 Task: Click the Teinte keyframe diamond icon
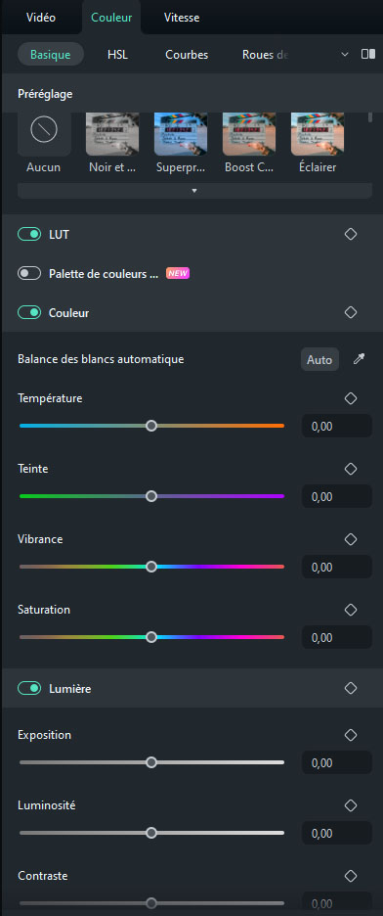coord(351,469)
